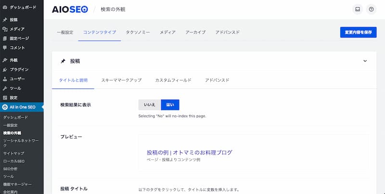Click the pin icon in 投稿 section header
Viewport: 385px width, 194px height.
63,61
